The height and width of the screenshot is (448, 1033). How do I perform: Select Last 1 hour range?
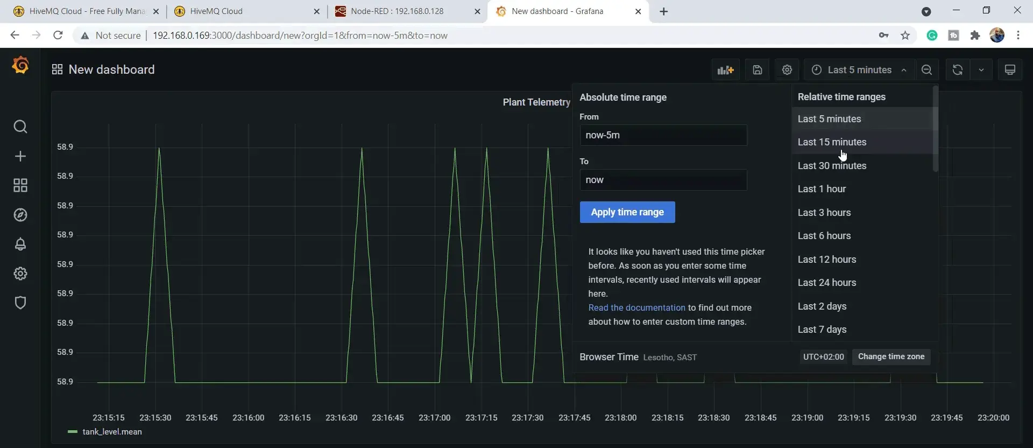tap(862, 189)
